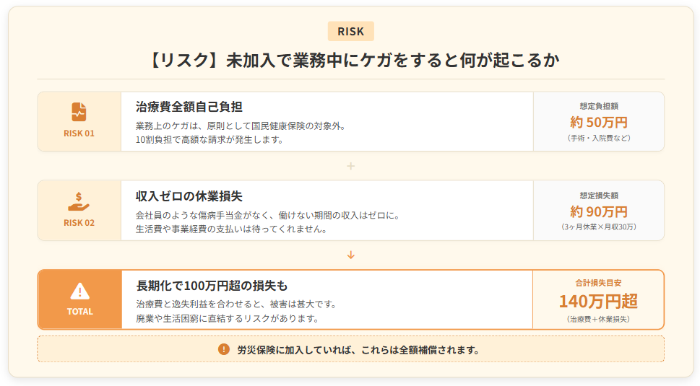700x386 pixels.
Task: Click the warning triangle icon above TOTAL
Action: click(79, 291)
